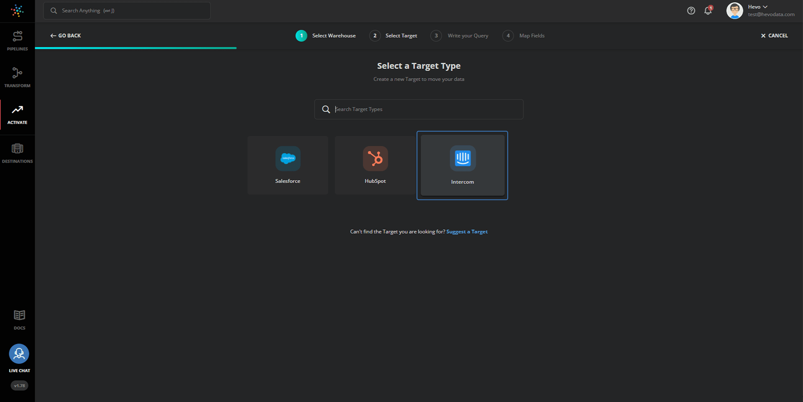Image resolution: width=803 pixels, height=402 pixels.
Task: Cancel the activation setup
Action: (774, 36)
